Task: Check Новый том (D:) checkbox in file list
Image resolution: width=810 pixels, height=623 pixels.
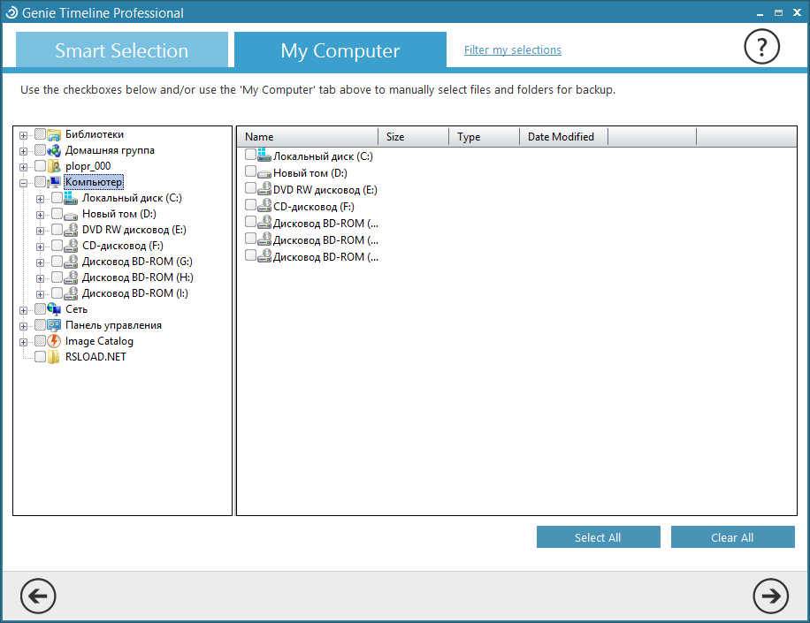Action: pos(250,171)
